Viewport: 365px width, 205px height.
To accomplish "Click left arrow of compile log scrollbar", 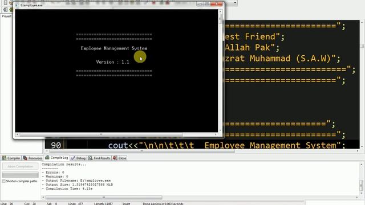I will click(x=43, y=198).
